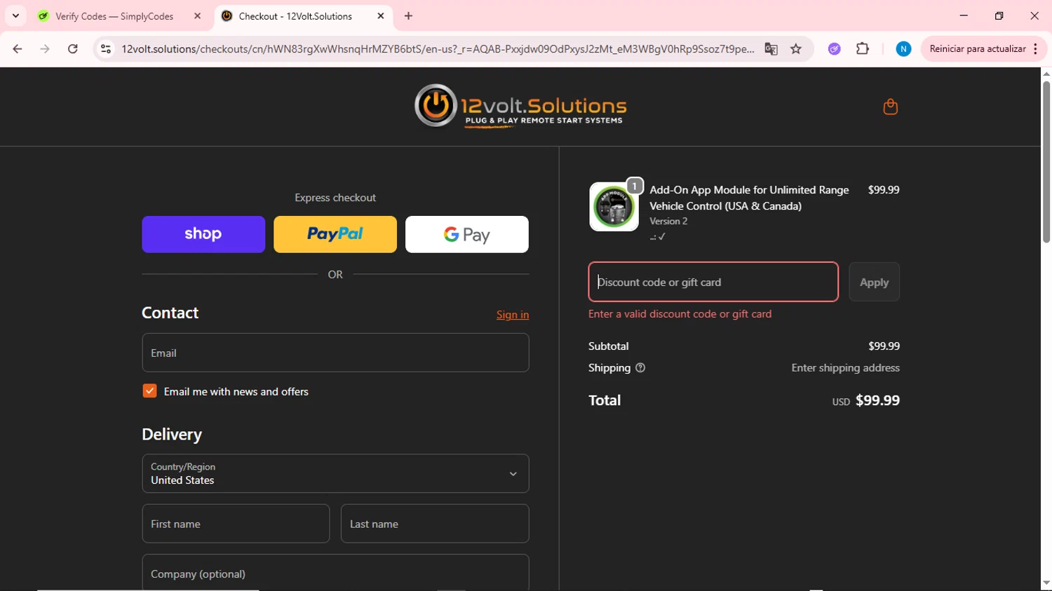Click the 'Enter shipping address' text
The image size is (1052, 591).
tap(845, 368)
